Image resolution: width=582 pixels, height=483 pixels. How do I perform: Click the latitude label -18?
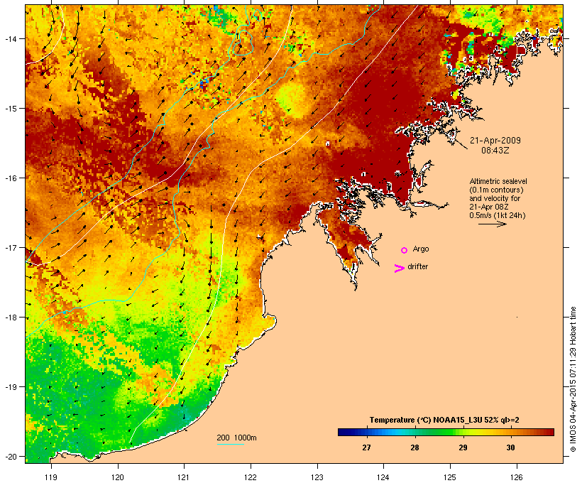(x=11, y=318)
